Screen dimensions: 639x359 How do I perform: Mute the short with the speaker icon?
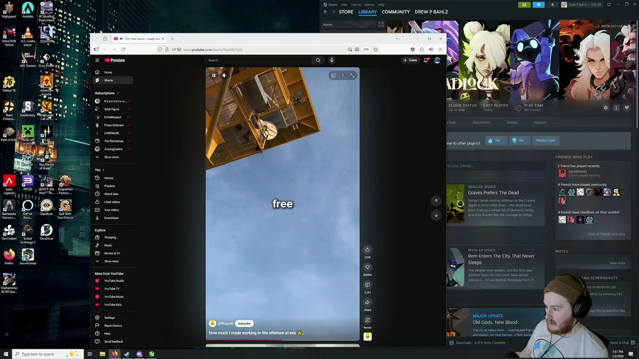click(224, 75)
